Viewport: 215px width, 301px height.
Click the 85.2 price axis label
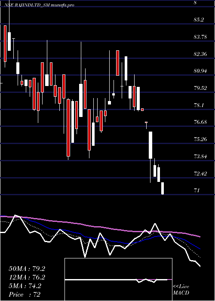click(199, 20)
